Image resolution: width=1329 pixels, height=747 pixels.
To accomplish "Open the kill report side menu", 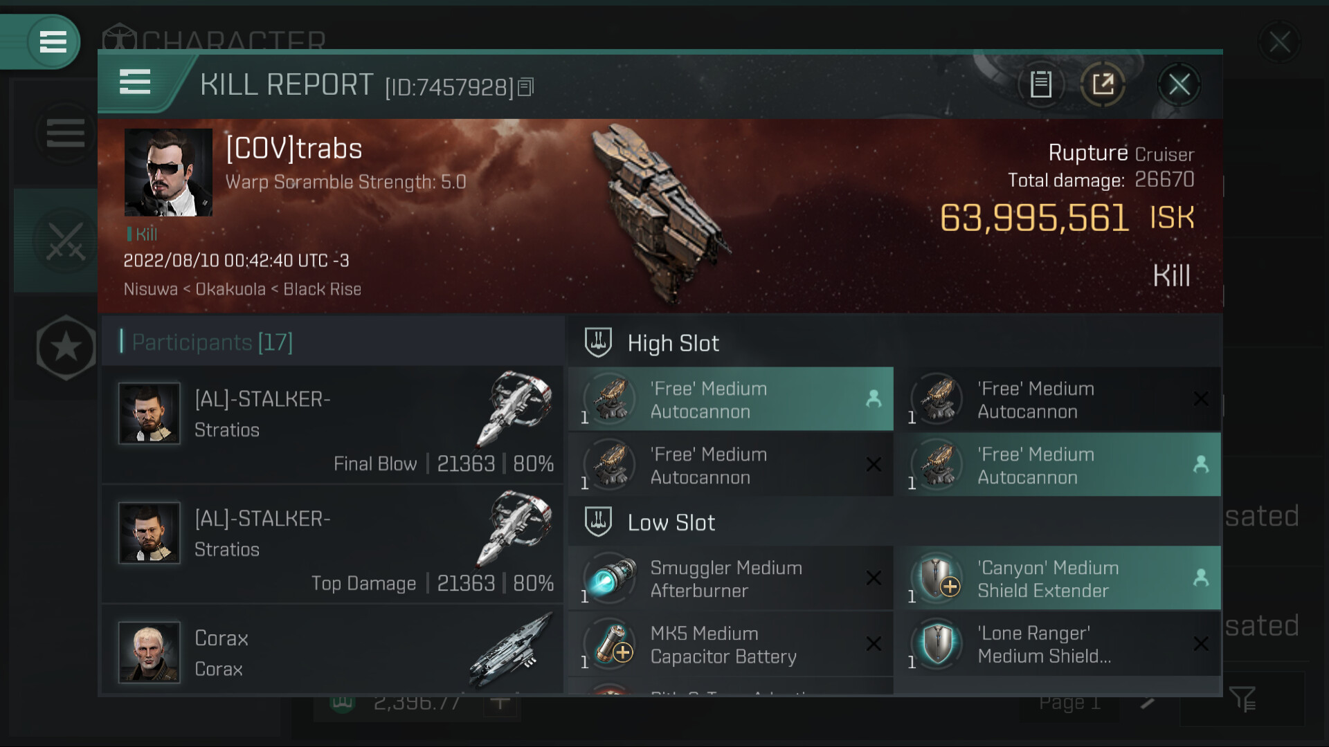I will coord(135,82).
